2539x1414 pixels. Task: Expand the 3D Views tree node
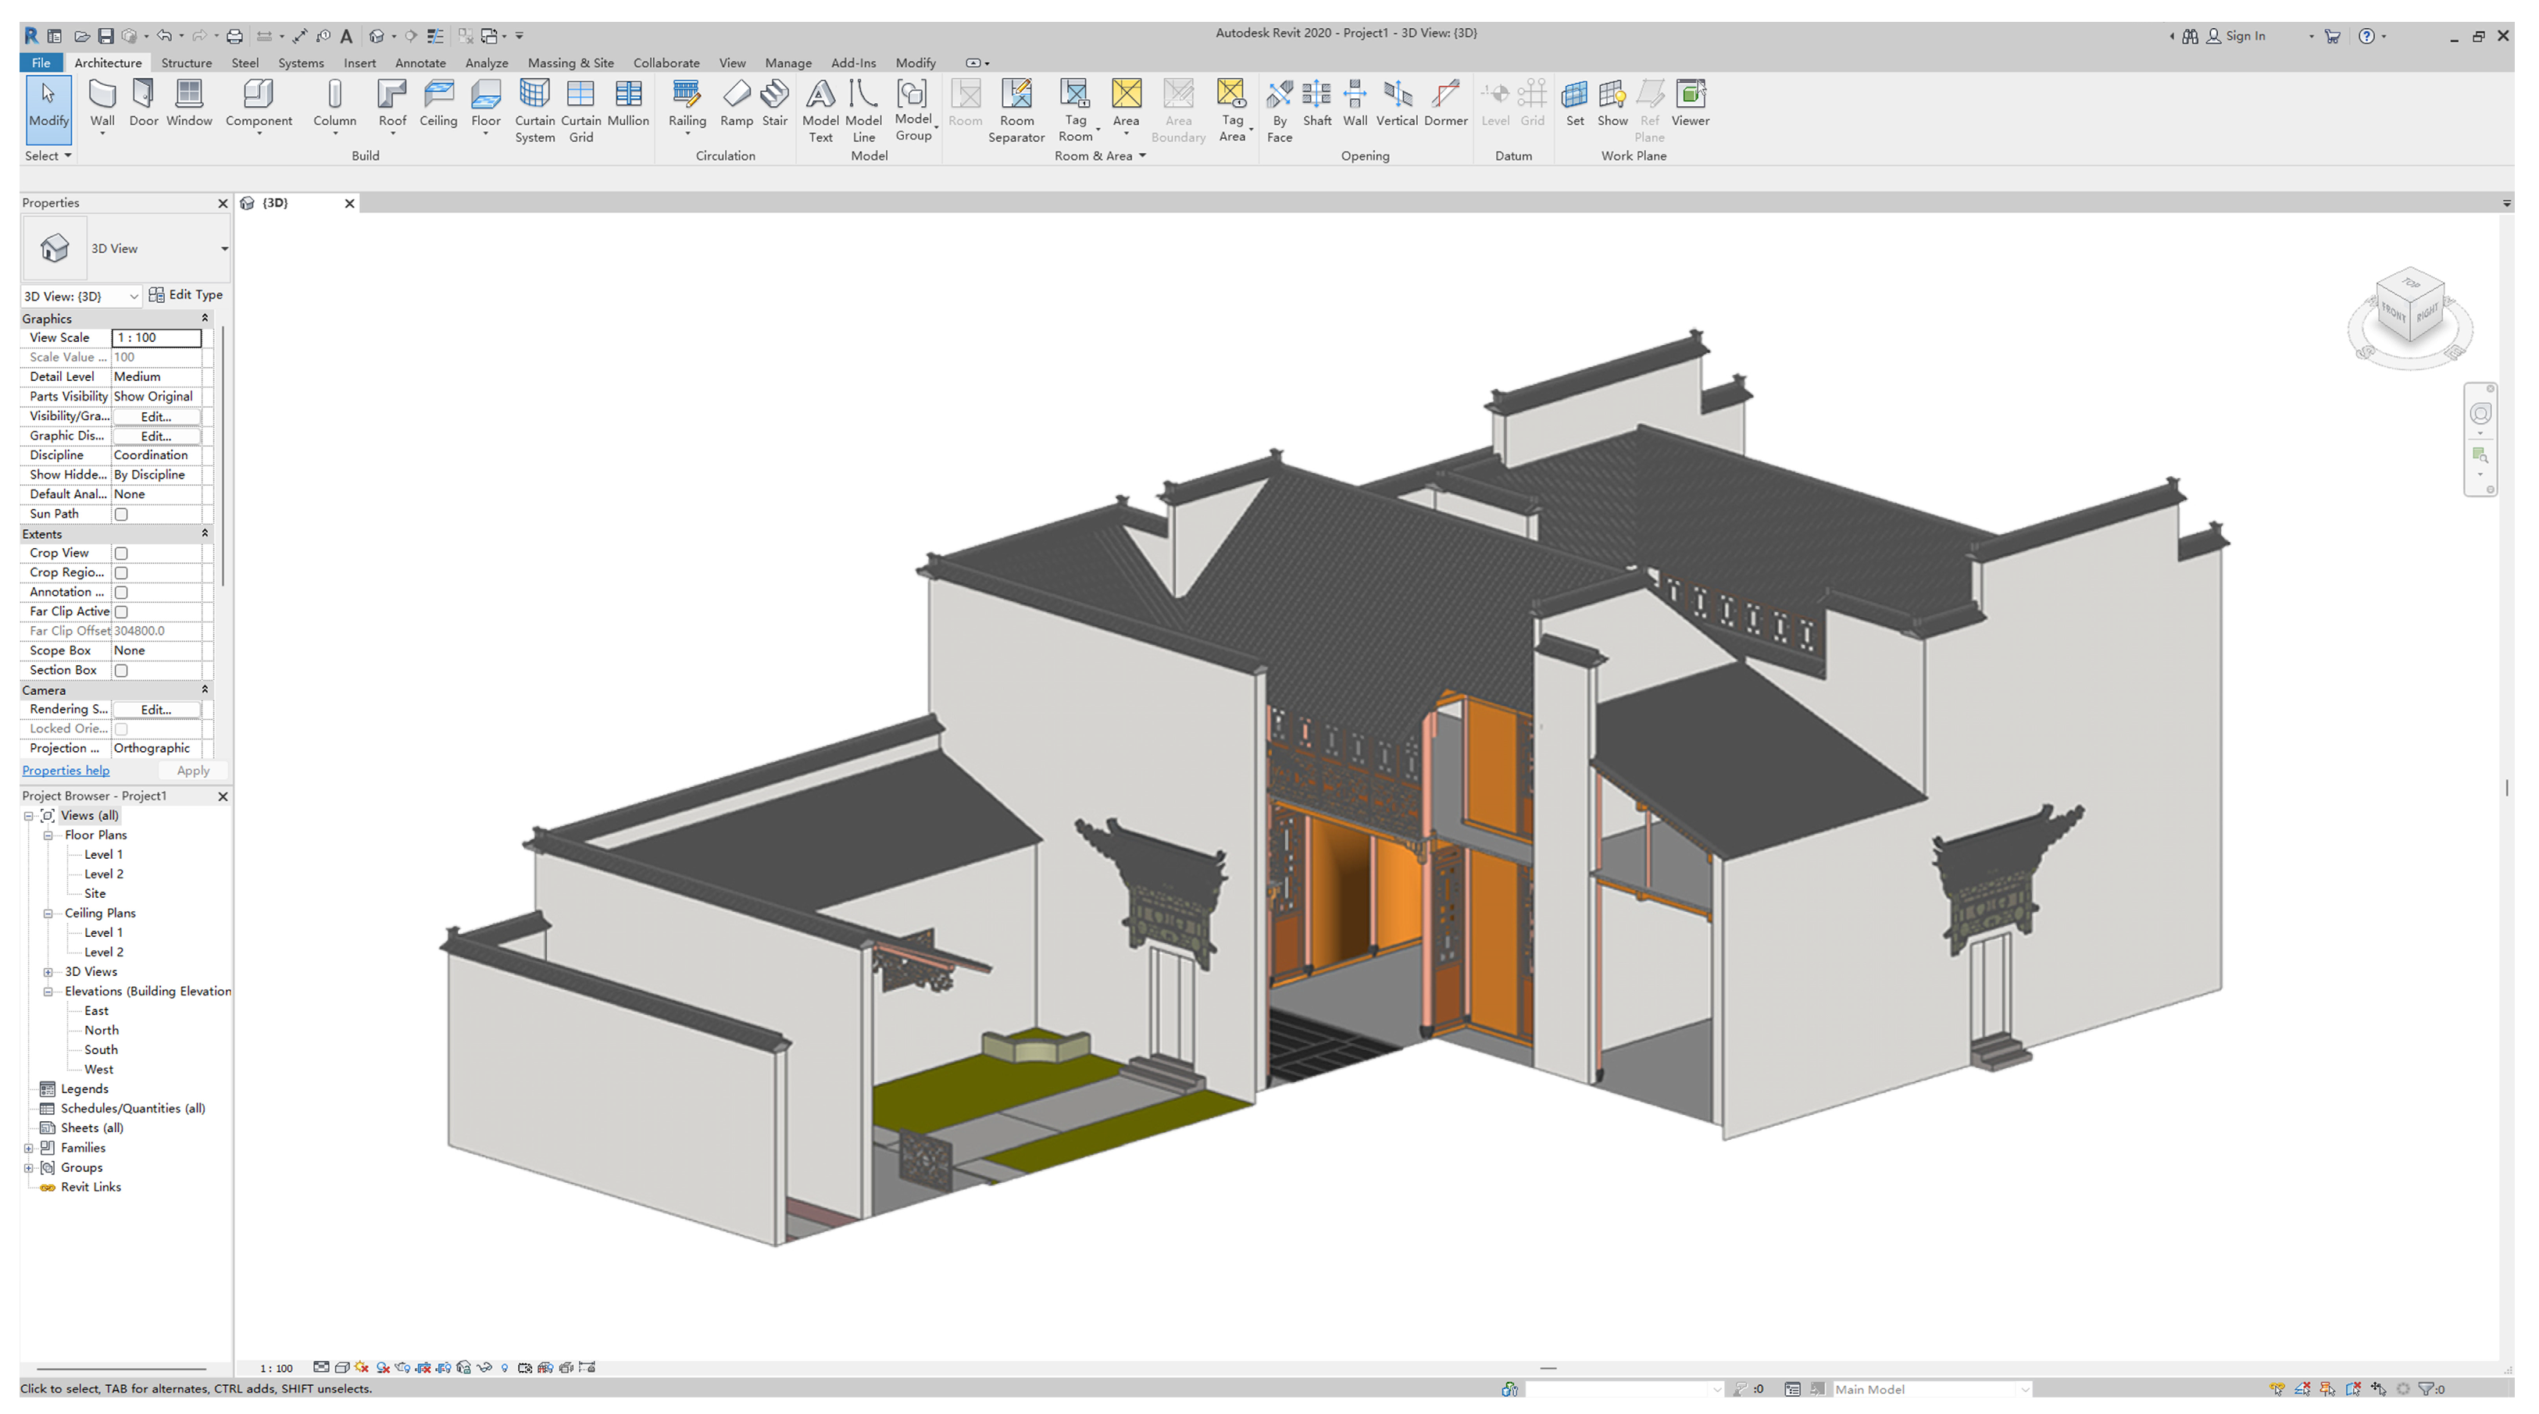coord(48,971)
